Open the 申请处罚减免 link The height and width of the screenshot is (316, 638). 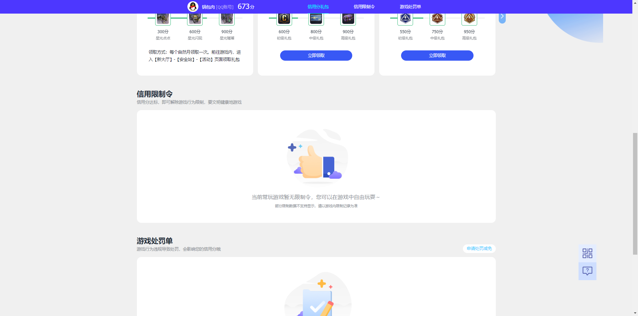pos(479,249)
